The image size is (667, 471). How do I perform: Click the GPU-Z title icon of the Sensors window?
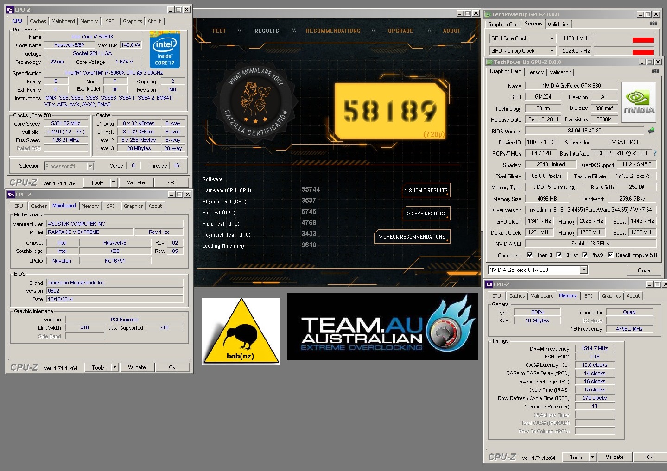[x=487, y=14]
